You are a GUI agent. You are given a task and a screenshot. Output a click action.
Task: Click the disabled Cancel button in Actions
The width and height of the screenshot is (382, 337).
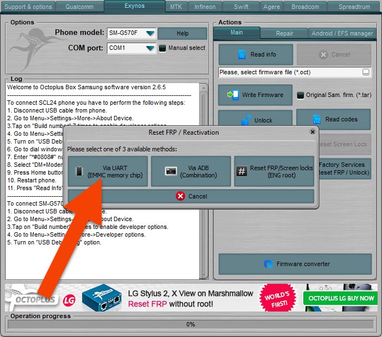(334, 54)
